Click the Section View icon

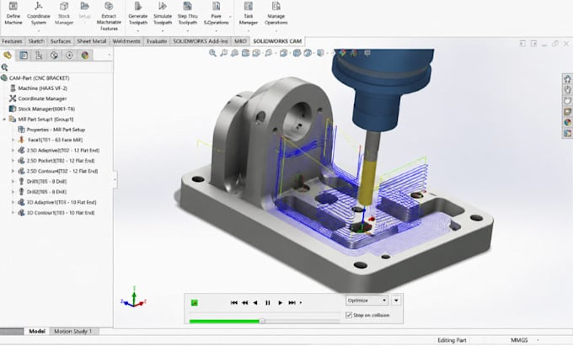245,53
